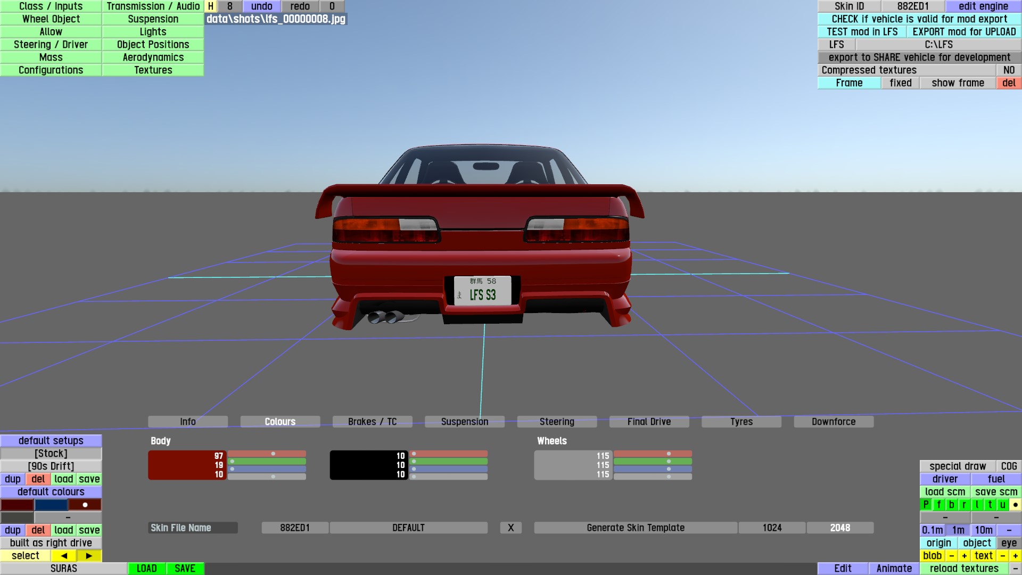Viewport: 1022px width, 575px height.
Task: Click the yellow dot button beside u
Action: [x=1015, y=505]
